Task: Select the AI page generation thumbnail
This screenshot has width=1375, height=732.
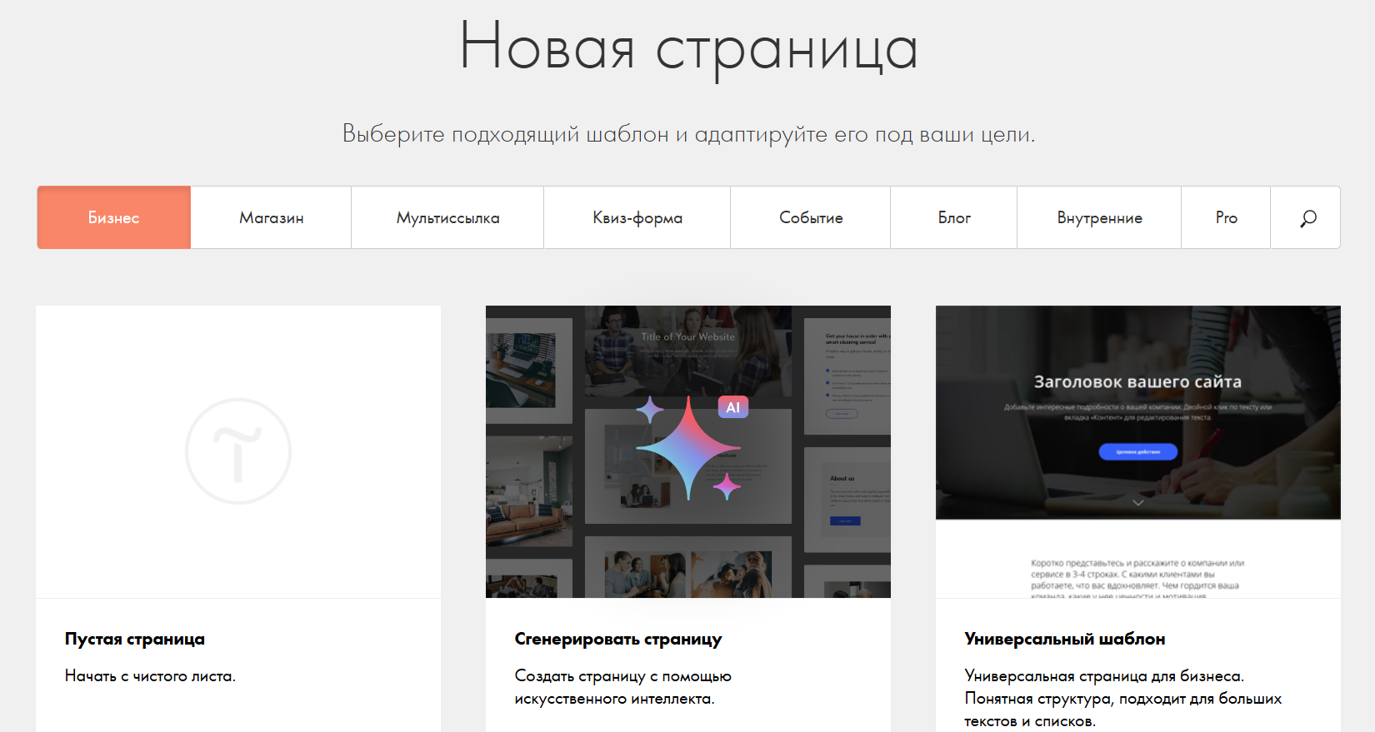Action: point(688,451)
